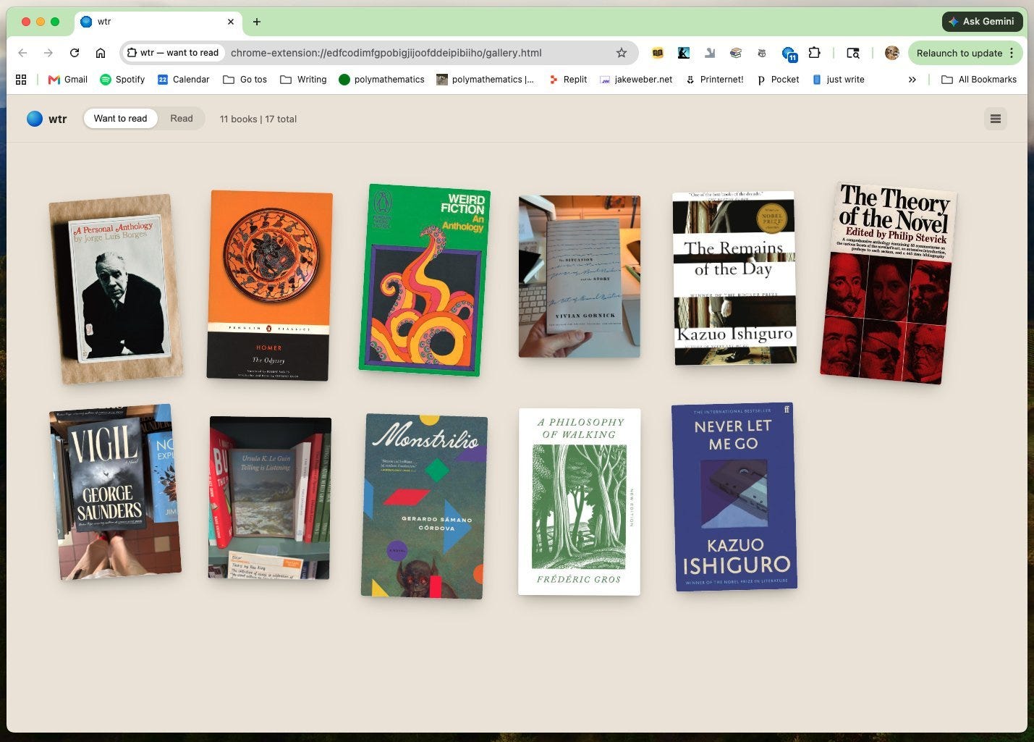Click the Ask Gemini button

click(x=982, y=22)
